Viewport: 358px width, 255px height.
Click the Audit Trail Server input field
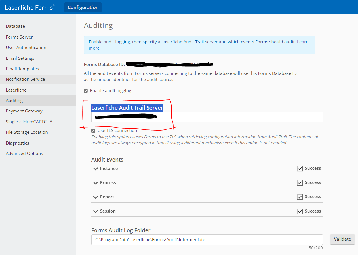[207, 117]
